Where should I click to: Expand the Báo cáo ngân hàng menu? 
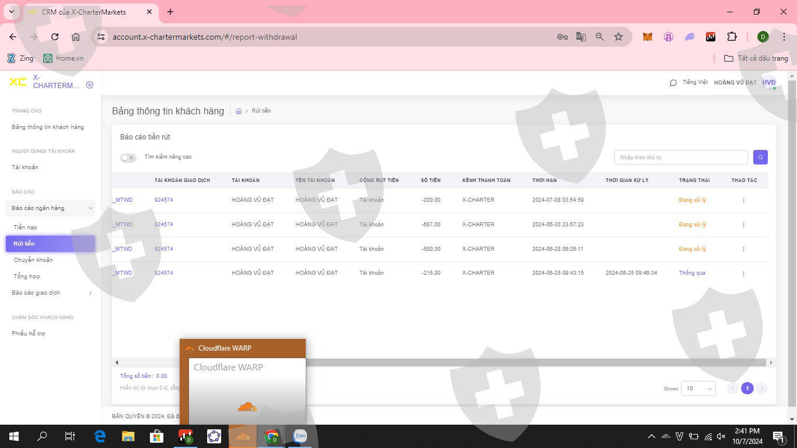[50, 208]
